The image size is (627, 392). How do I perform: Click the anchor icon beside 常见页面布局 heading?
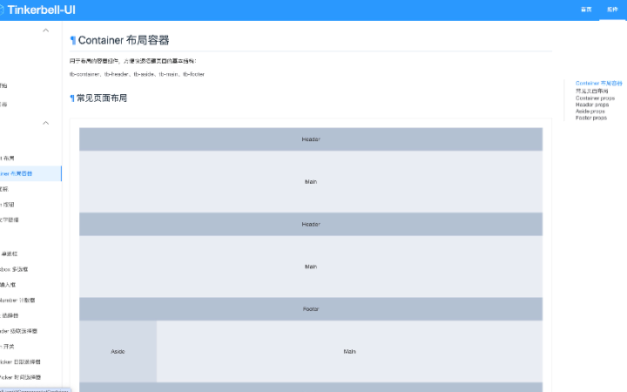click(x=72, y=98)
